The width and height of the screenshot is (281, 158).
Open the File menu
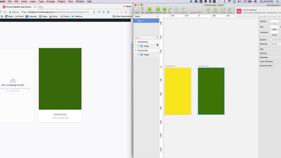(x=10, y=1)
